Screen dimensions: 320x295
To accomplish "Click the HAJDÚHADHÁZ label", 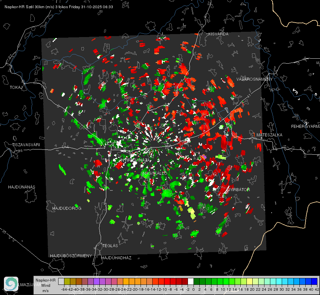I will point(116,258).
